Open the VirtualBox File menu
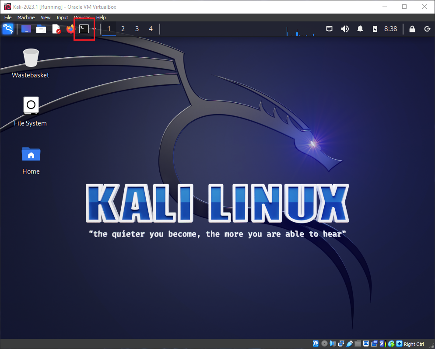This screenshot has height=349, width=435. click(x=8, y=17)
